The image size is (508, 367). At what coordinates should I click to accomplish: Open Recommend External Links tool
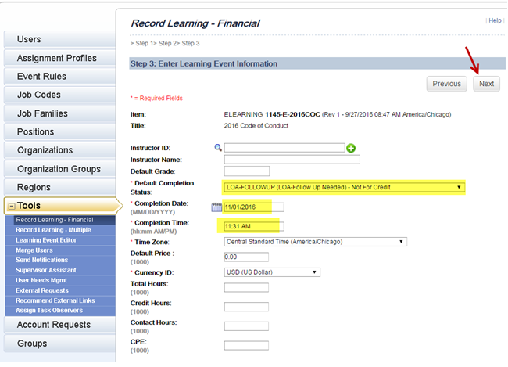[55, 300]
